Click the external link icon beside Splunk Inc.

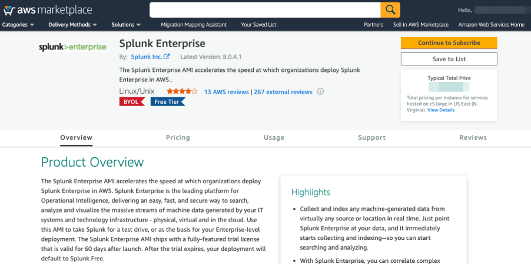click(167, 57)
